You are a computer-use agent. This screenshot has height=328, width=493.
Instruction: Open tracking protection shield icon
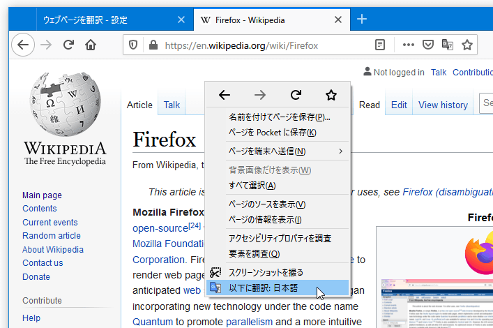pyautogui.click(x=133, y=45)
